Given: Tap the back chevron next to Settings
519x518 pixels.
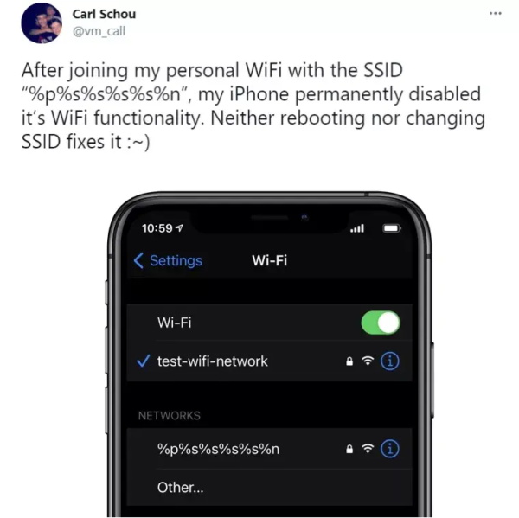Looking at the screenshot, I should 138,260.
